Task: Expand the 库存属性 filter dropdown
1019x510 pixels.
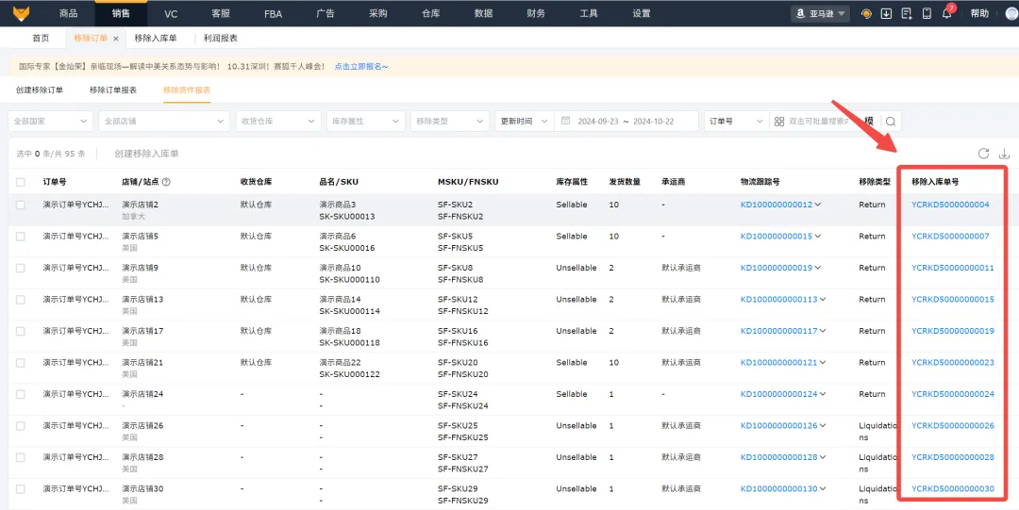Action: tap(365, 122)
